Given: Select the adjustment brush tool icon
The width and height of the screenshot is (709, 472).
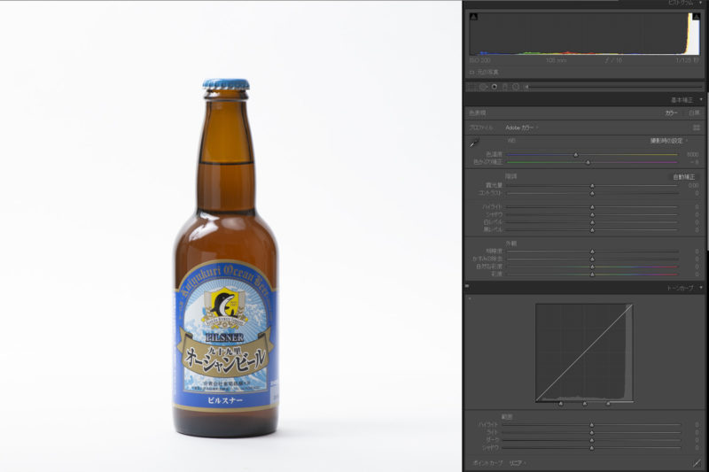Looking at the screenshot, I should [526, 87].
